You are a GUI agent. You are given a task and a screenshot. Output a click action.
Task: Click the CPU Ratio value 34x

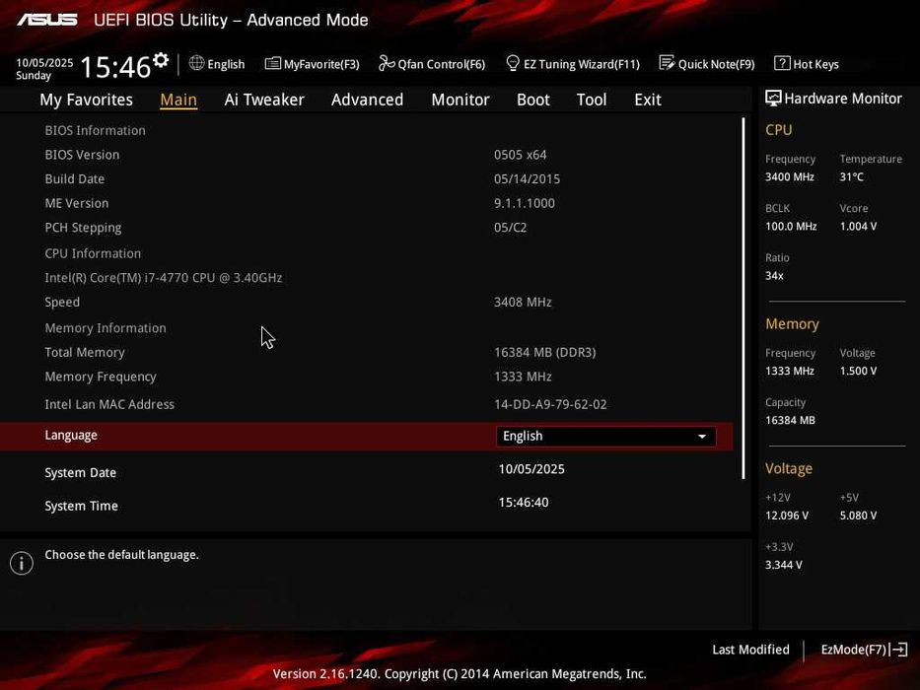pos(774,276)
